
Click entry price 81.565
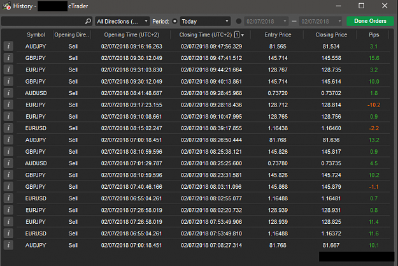278,47
